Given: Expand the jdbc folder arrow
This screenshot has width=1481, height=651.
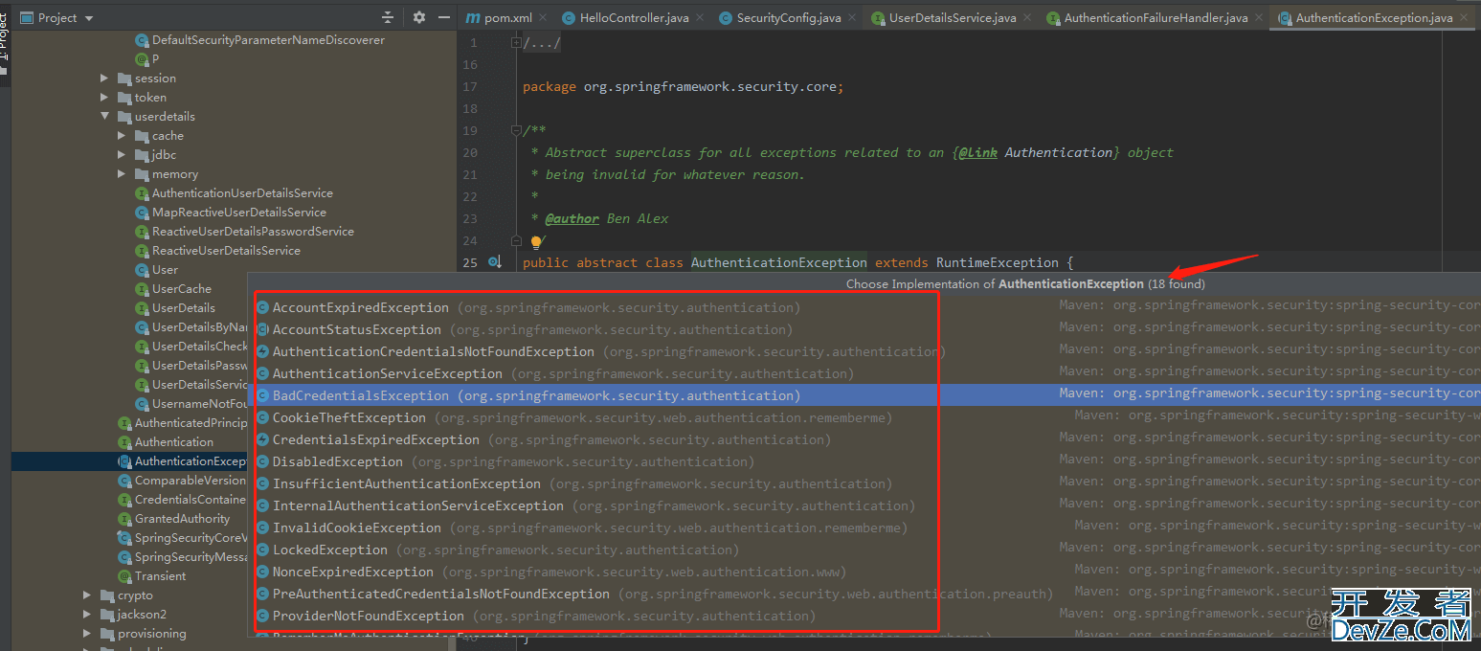Looking at the screenshot, I should pos(122,155).
